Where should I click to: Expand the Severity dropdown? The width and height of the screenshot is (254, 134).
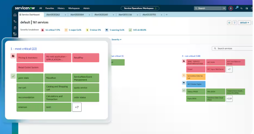116,39
